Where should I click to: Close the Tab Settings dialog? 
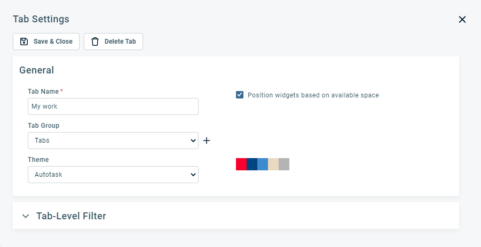[462, 20]
